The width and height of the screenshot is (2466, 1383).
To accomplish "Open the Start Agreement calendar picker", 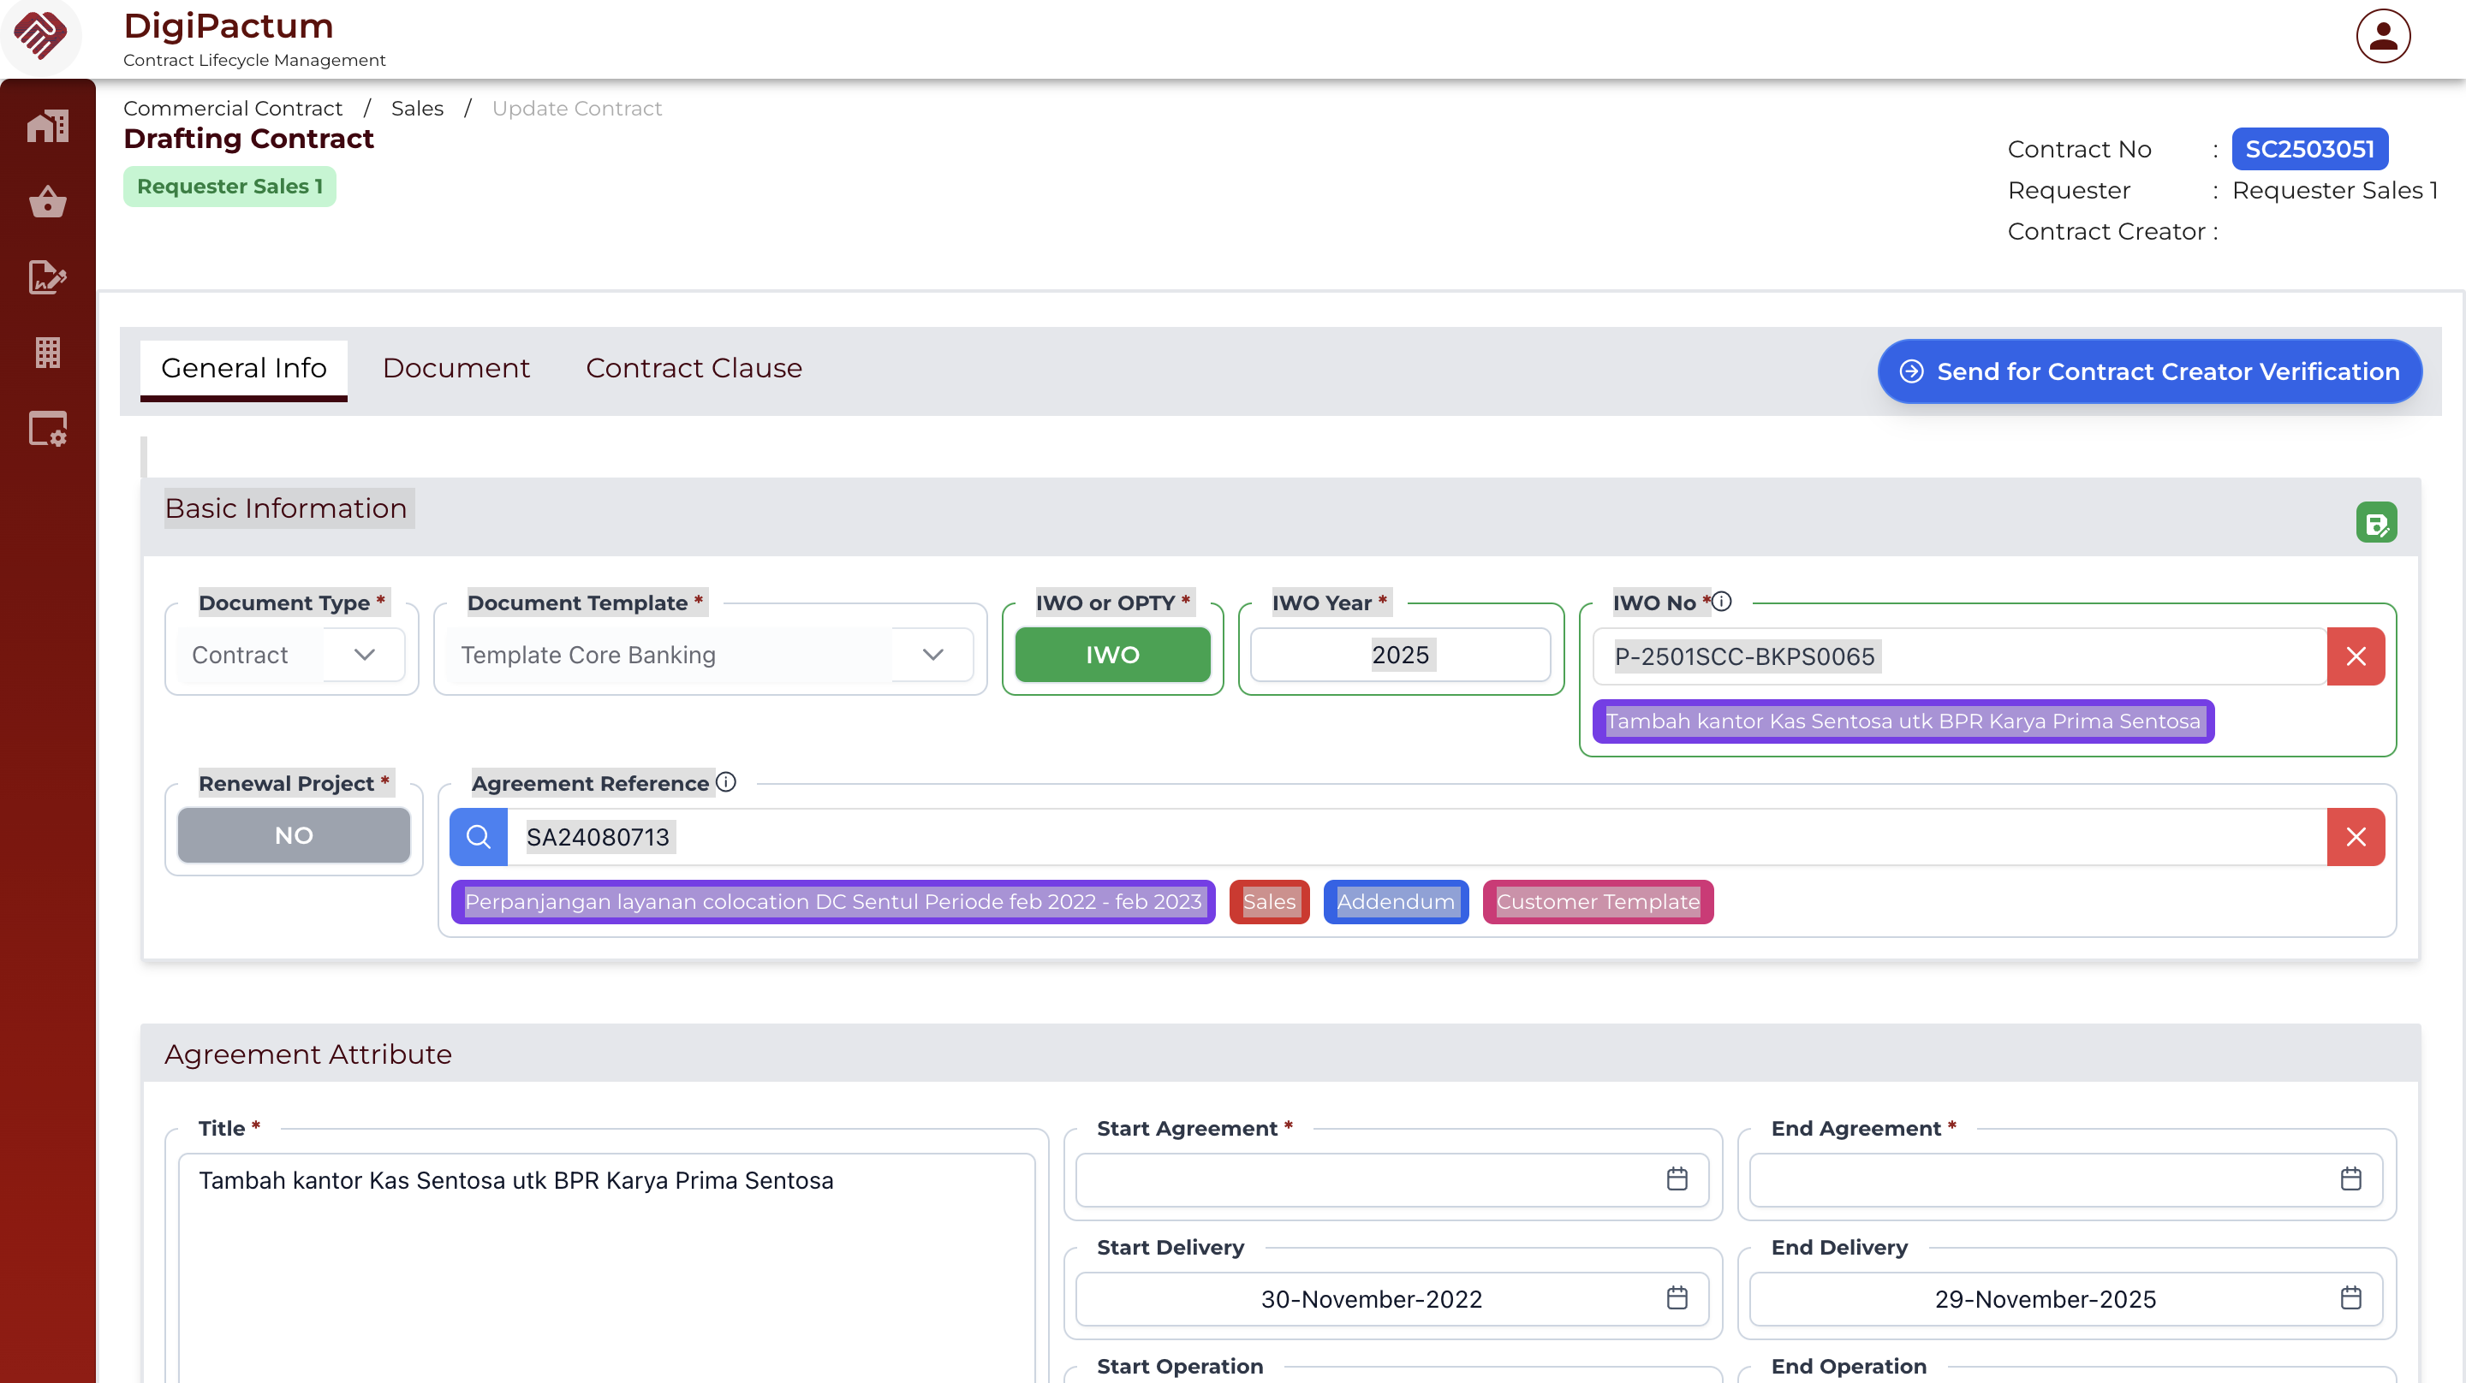I will (1677, 1179).
